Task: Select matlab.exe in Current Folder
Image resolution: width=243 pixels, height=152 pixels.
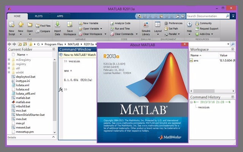Action: click(x=23, y=102)
